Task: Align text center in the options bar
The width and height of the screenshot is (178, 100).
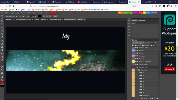Action: [x=47, y=16]
